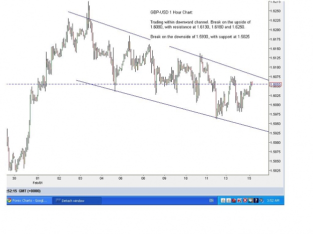Click the first house-shaped tray icon
The height and width of the screenshot is (234, 313).
pos(223,201)
